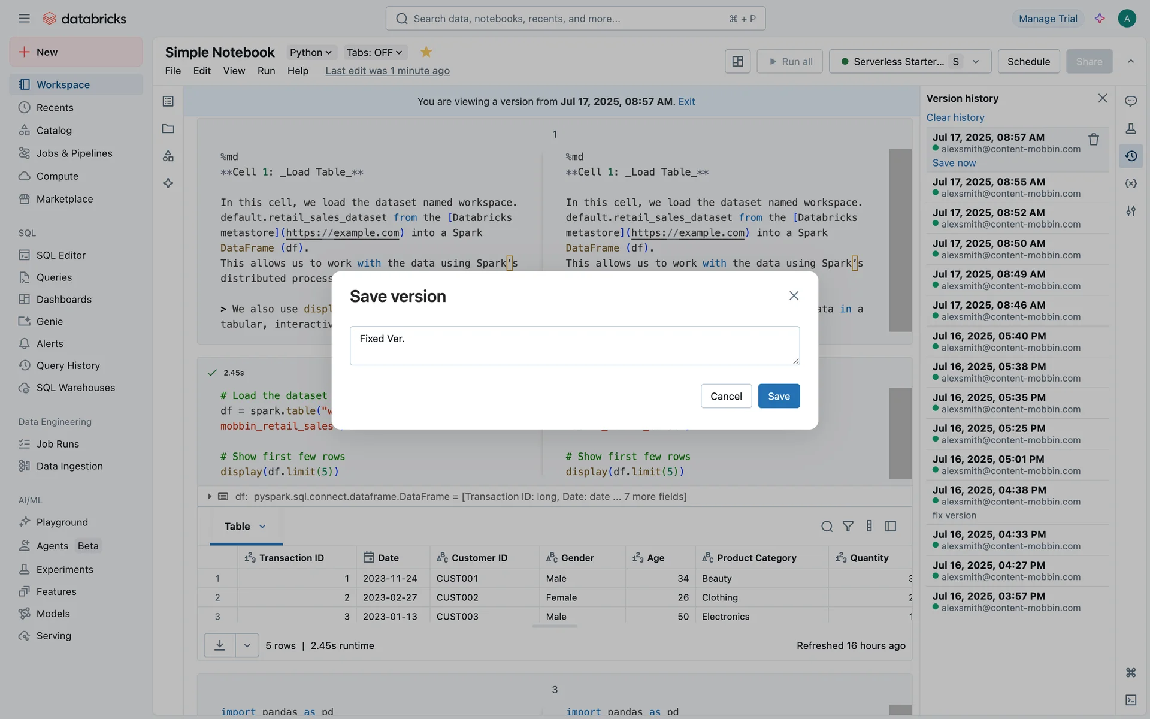Open the Databricks Assistant sparkle icon

pos(1100,19)
